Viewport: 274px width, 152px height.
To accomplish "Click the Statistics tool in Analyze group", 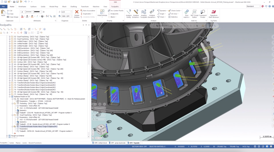I will click(173, 17).
